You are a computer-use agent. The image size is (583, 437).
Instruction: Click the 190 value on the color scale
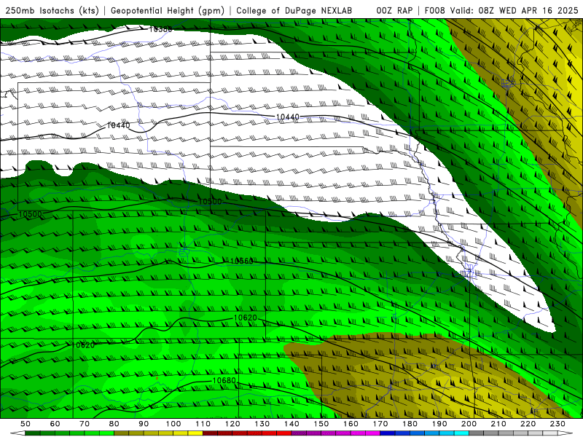click(440, 424)
